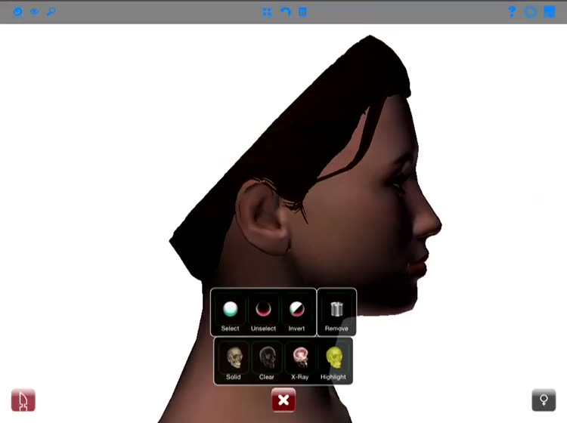567x423 pixels.
Task: Click the "Highlight" label text
Action: pos(333,377)
